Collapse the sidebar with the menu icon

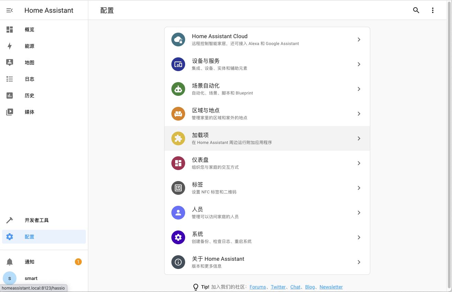(x=10, y=10)
